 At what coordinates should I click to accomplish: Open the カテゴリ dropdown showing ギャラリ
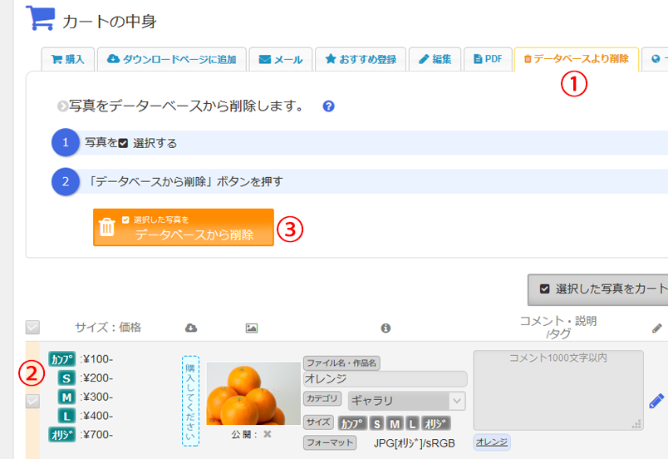(406, 401)
